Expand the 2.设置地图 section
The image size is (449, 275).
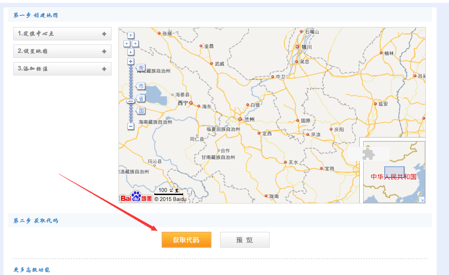point(62,51)
